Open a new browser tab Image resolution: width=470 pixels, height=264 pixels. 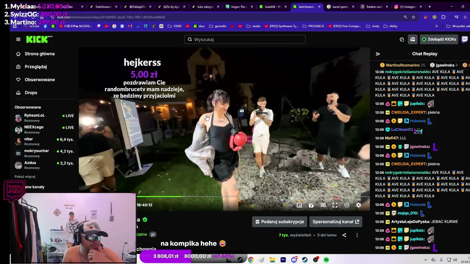[430, 7]
